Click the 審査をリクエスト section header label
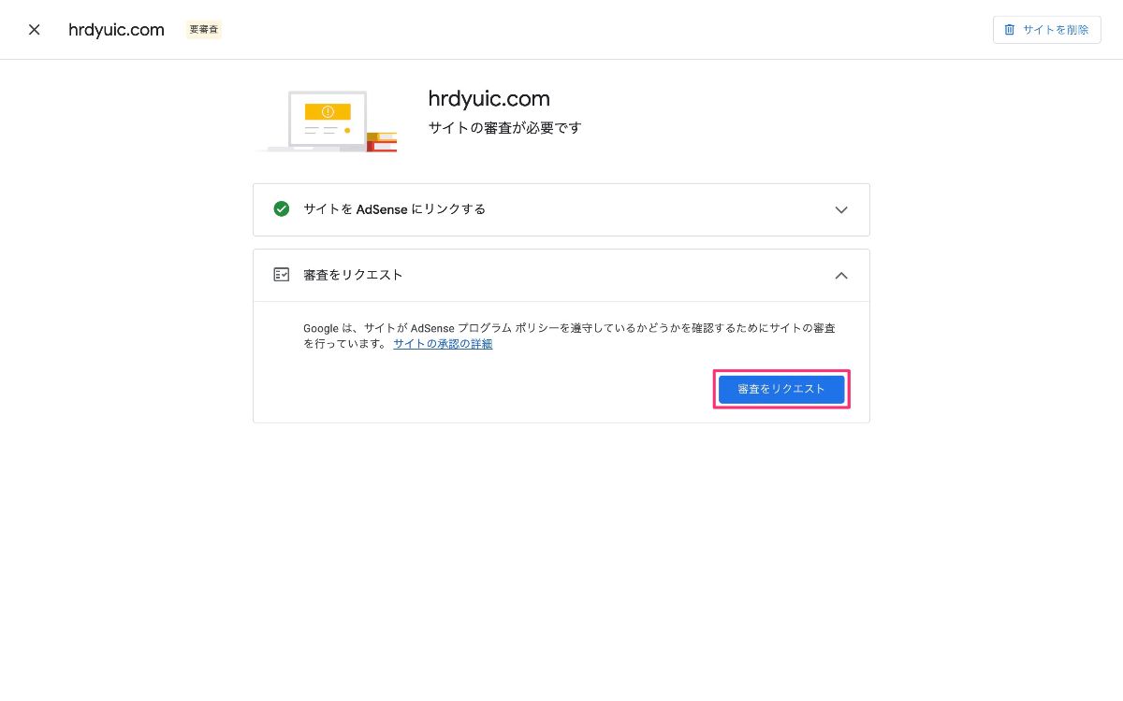1123x701 pixels. click(353, 275)
